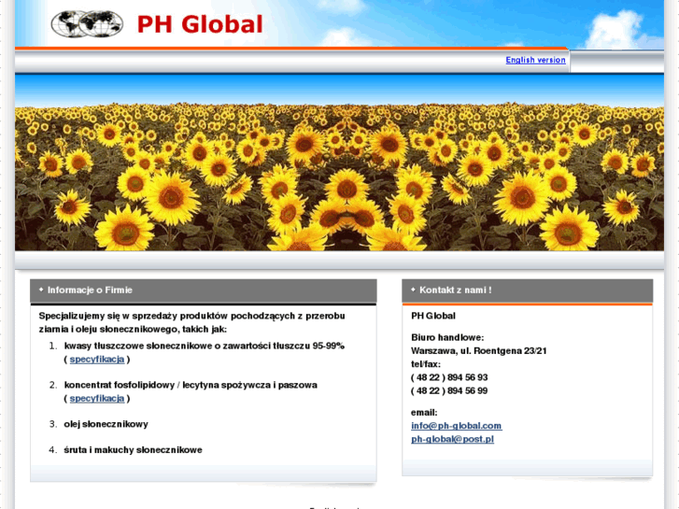Select the Kontakt z nami ! header
Viewport: 679px width, 509px height.
point(527,290)
